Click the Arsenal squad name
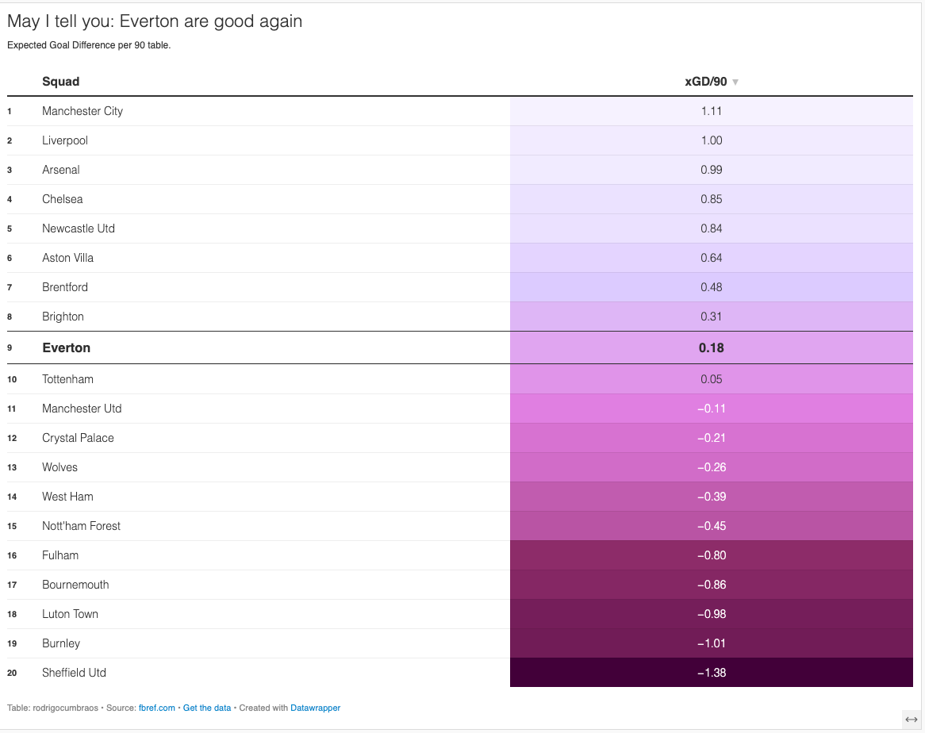 pos(61,170)
